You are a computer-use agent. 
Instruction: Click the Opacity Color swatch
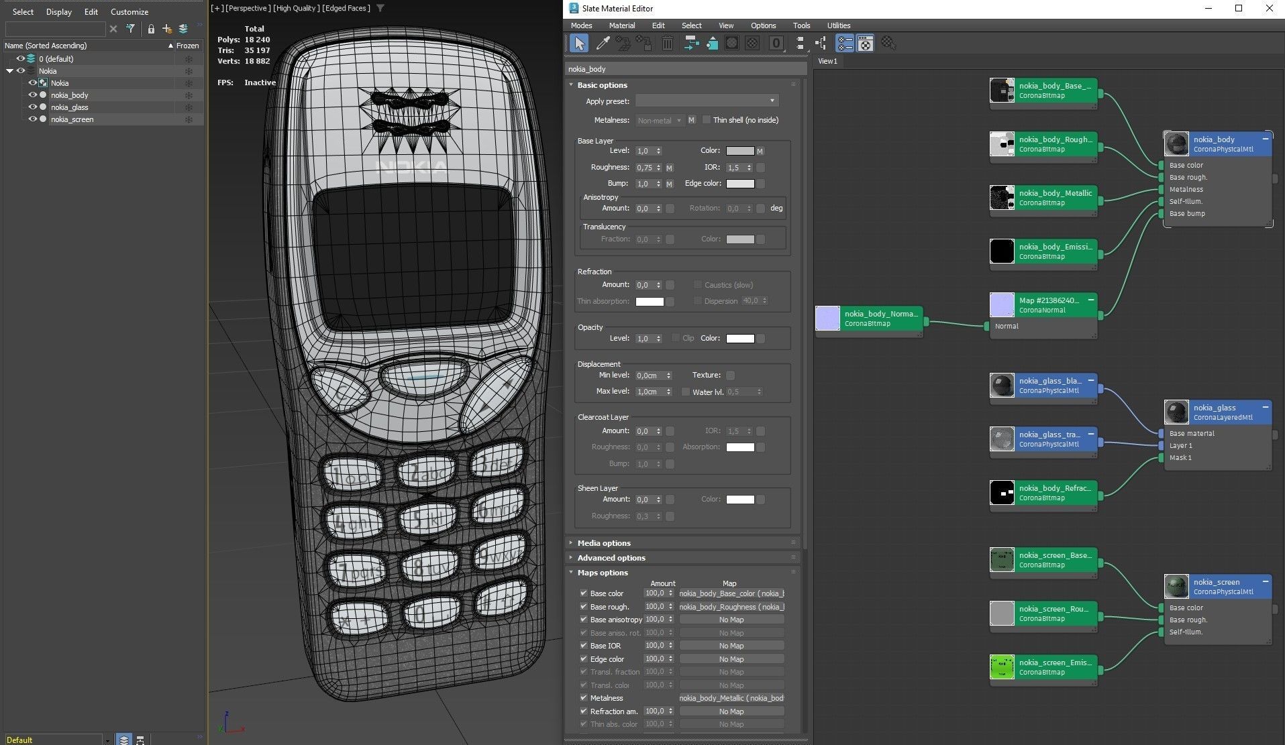(x=740, y=339)
